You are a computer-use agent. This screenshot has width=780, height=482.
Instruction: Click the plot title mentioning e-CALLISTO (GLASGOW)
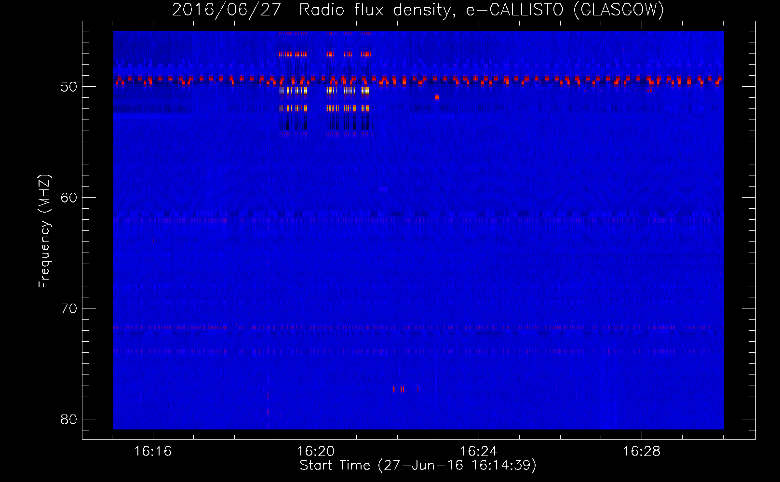pyautogui.click(x=418, y=10)
